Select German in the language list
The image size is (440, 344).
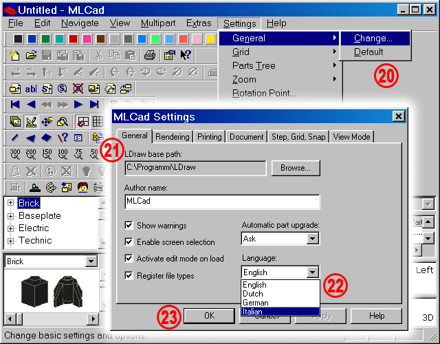280,303
